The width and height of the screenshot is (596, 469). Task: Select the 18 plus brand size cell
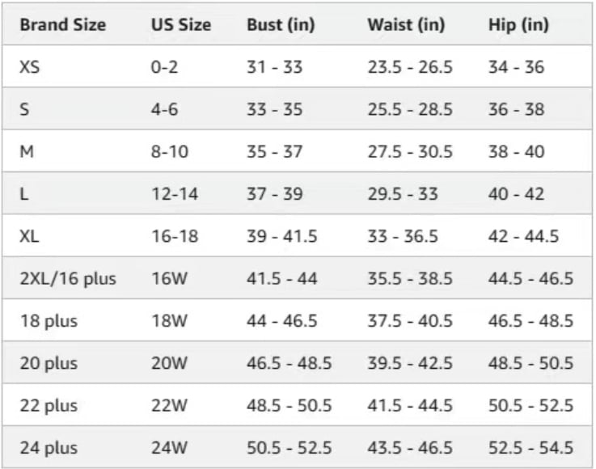(x=49, y=321)
